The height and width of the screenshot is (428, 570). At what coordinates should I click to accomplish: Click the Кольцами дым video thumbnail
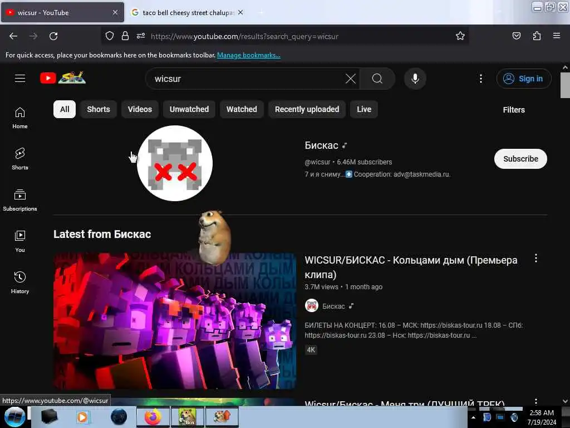point(175,321)
